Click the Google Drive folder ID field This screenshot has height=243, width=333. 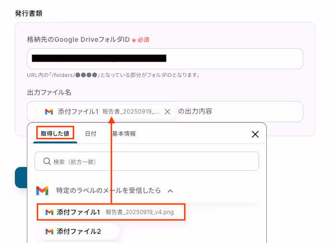165,59
